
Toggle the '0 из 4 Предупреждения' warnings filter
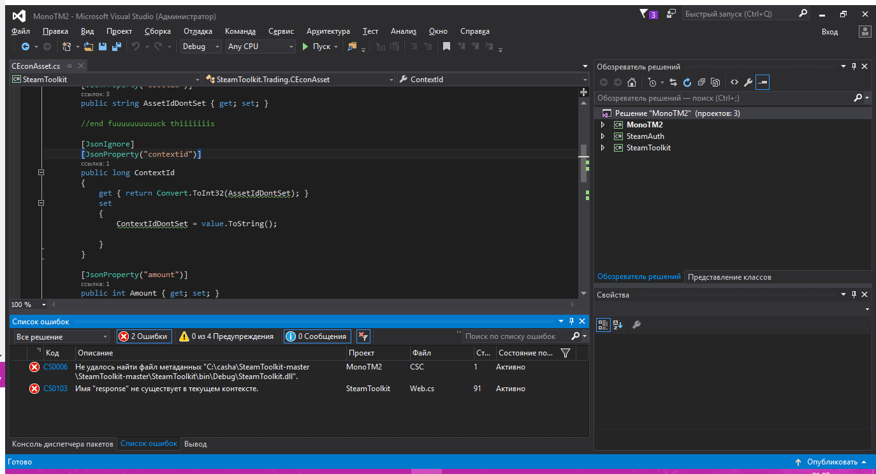pos(227,336)
